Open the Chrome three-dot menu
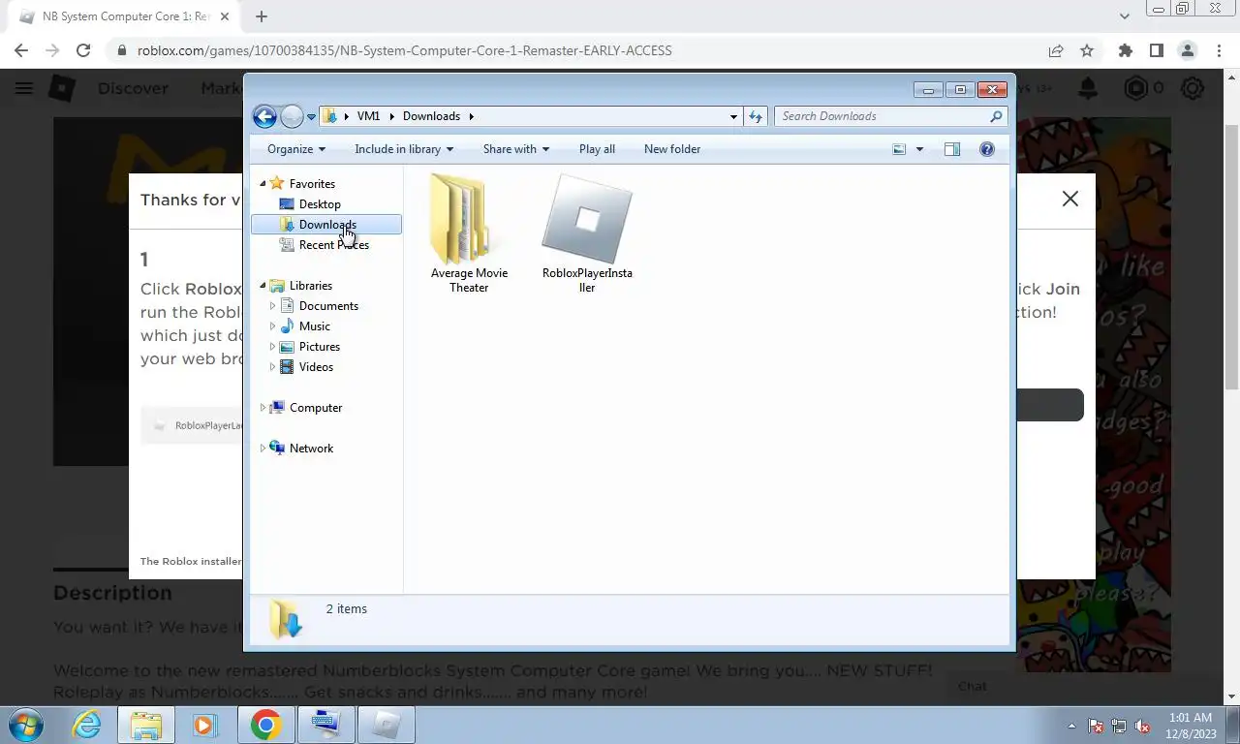1240x744 pixels. 1219,50
